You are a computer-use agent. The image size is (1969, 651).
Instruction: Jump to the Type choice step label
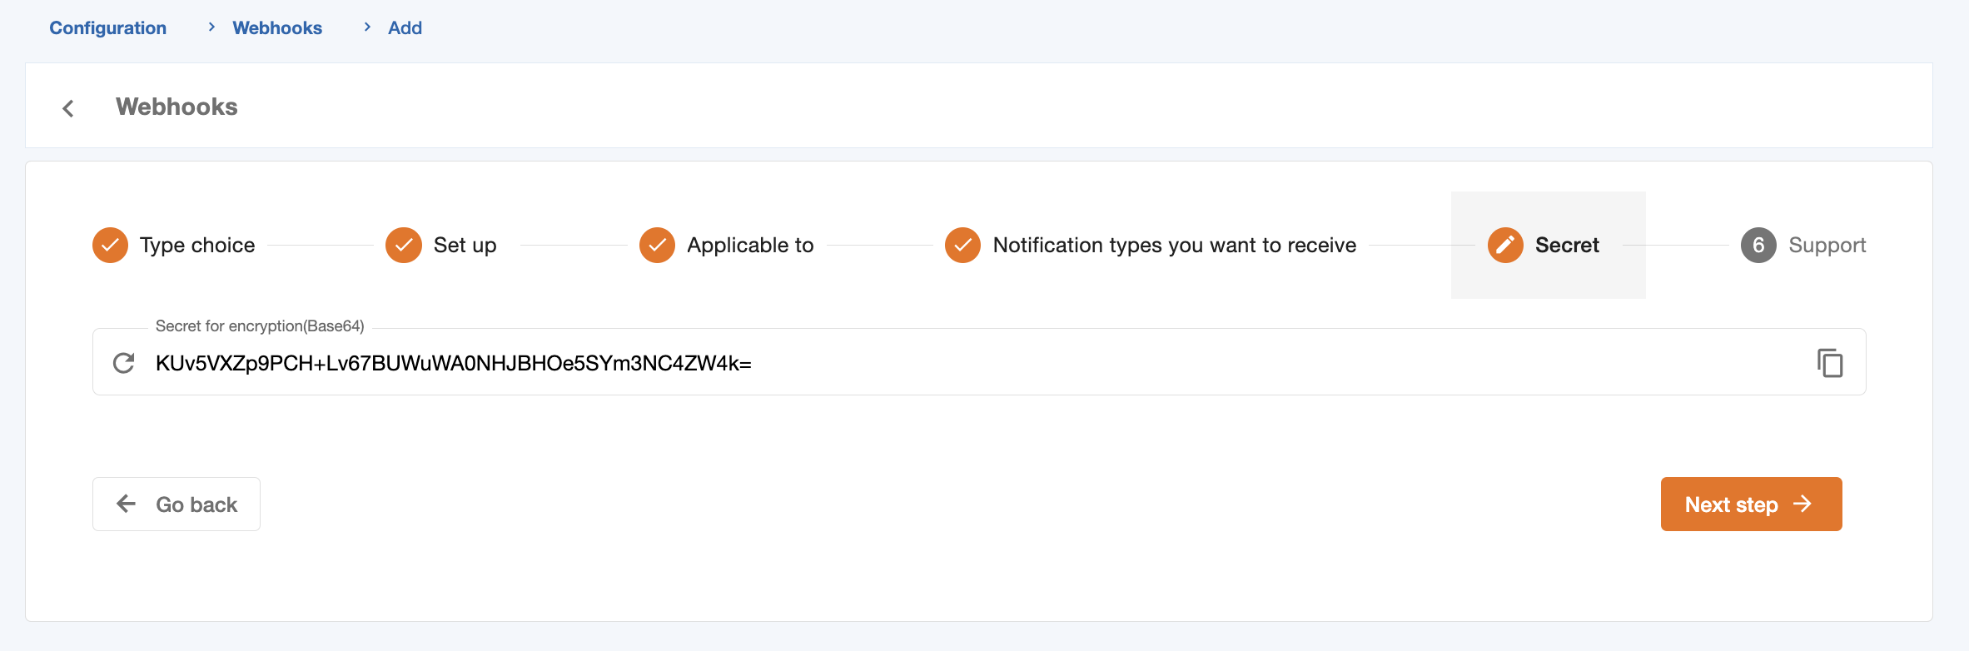point(197,245)
